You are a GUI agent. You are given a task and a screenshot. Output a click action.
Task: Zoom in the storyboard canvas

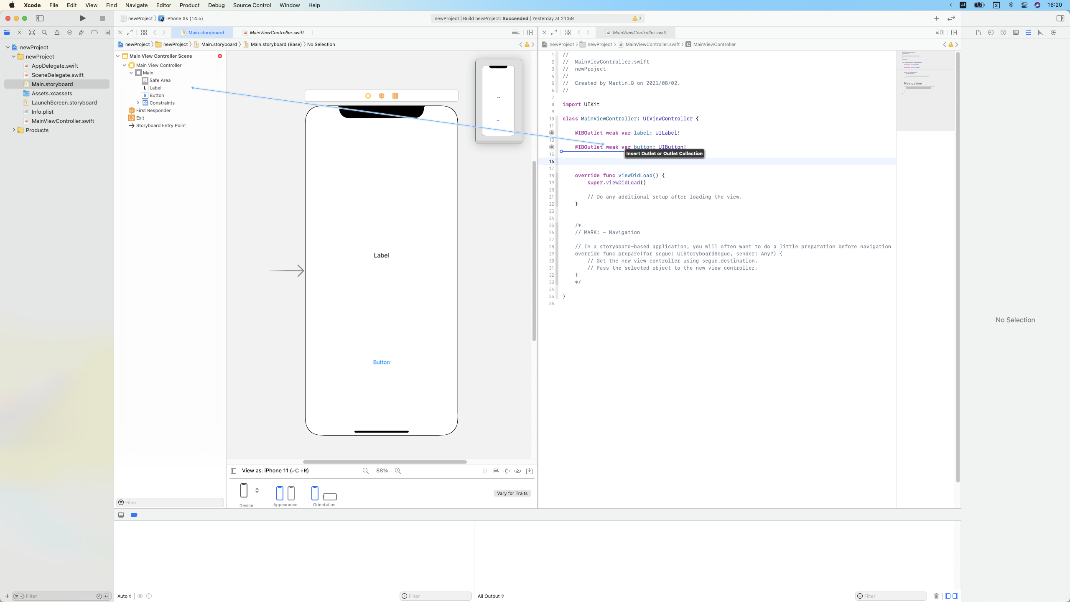398,471
